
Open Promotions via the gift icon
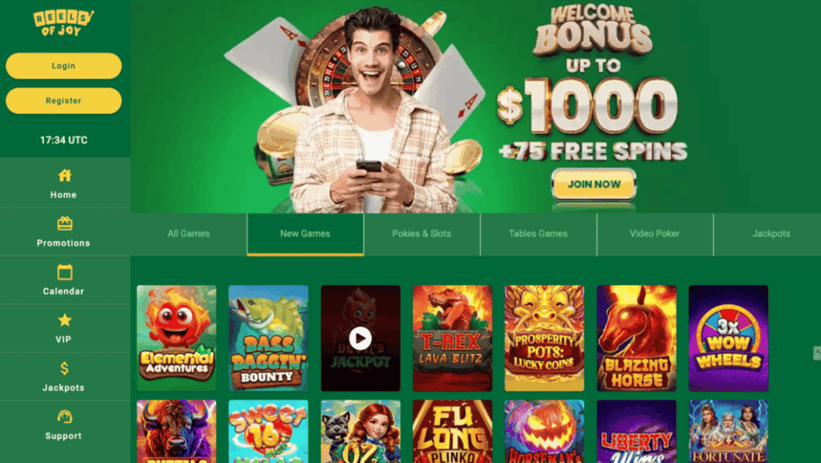(64, 224)
